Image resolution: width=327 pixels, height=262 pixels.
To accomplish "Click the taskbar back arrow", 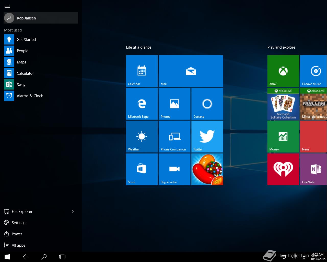I will pyautogui.click(x=26, y=257).
